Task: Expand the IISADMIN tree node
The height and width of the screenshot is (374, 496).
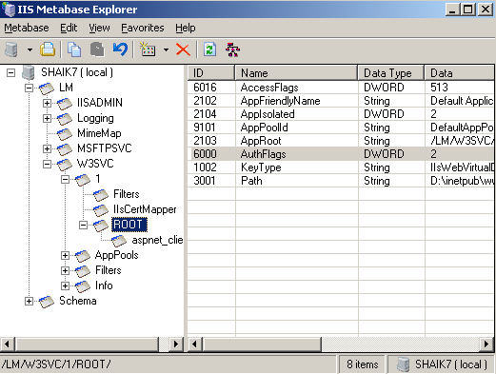Action: (x=47, y=103)
